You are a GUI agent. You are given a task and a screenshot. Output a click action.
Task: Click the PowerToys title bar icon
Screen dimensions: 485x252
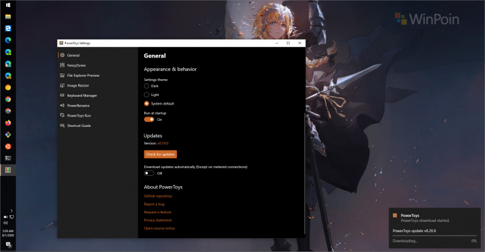(61, 43)
